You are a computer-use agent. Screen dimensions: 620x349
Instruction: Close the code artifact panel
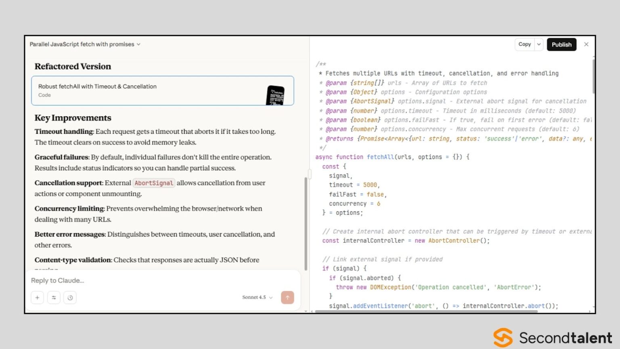(586, 44)
